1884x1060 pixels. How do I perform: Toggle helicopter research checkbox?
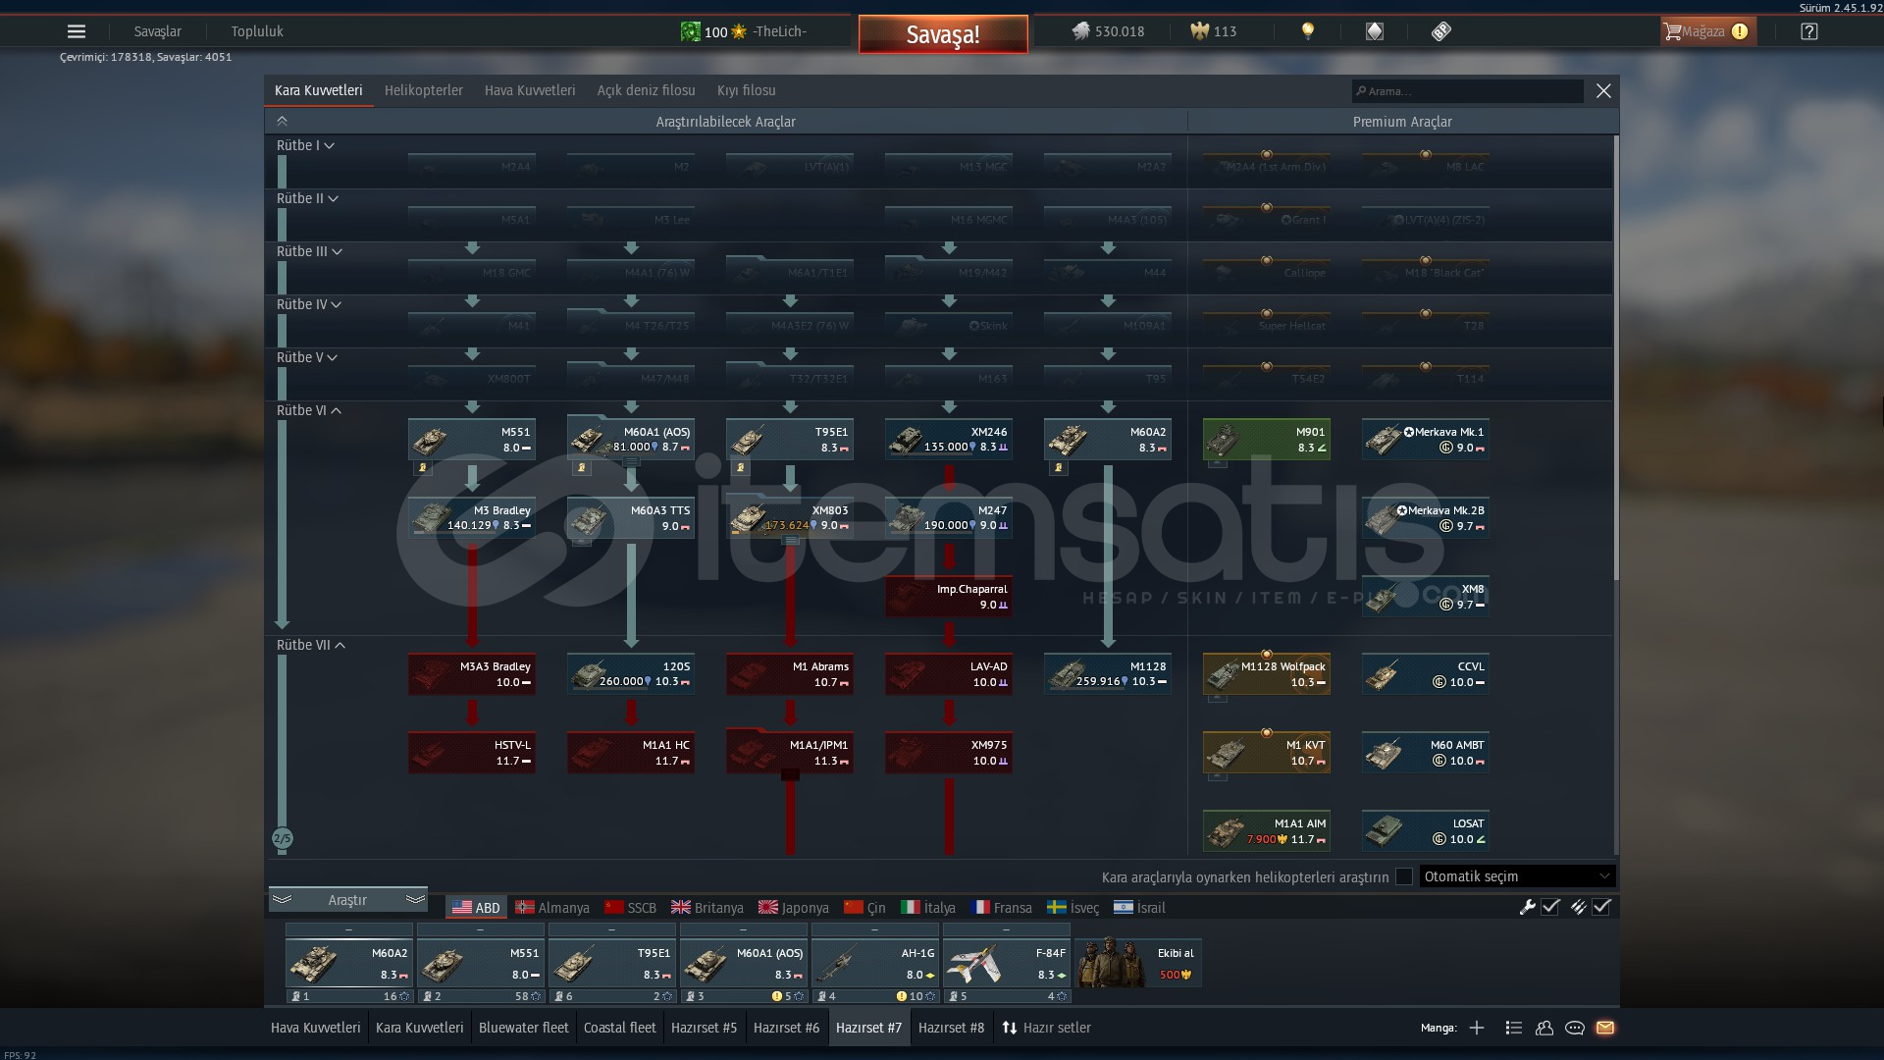pyautogui.click(x=1404, y=876)
